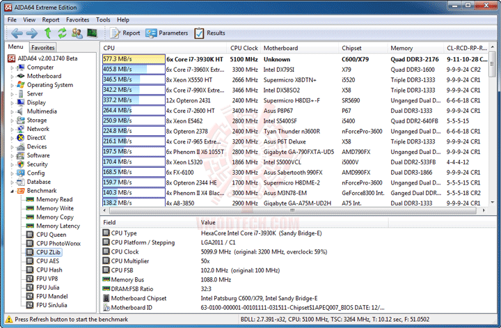Screen dimensions: 501x328
Task: Expand the Network tree node
Action: (x=12, y=130)
